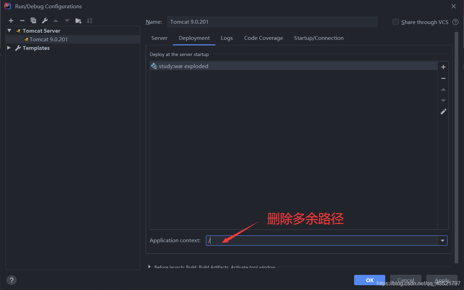Confirm with the OK button
The image size is (464, 290).
(x=370, y=280)
